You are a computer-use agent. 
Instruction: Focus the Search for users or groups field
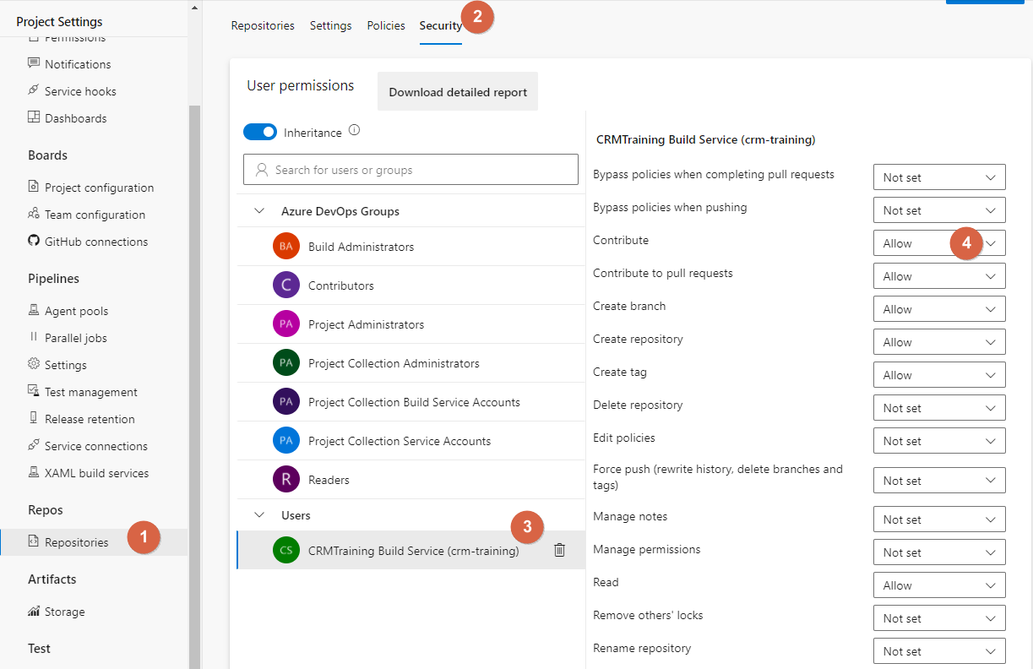(x=410, y=169)
